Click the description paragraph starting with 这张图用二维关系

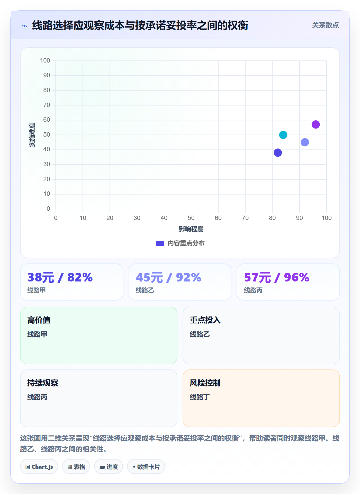tap(180, 443)
